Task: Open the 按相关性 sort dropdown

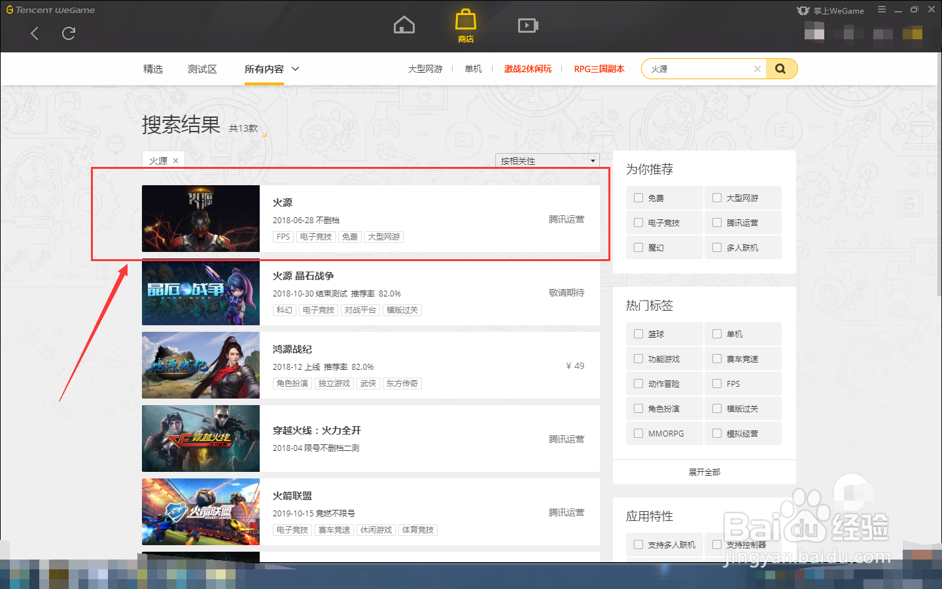Action: pyautogui.click(x=547, y=160)
